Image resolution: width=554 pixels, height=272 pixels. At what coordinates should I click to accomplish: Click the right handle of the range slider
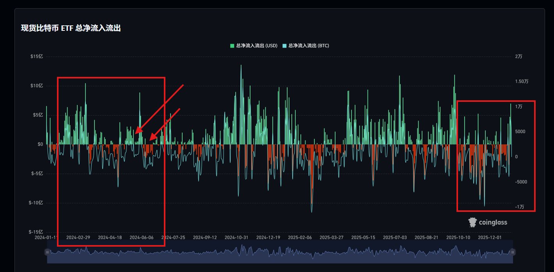(513, 252)
